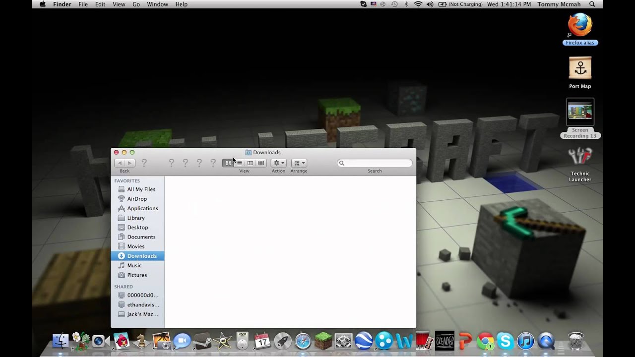Launch Photo Booth red curtain icon
The image size is (635, 357).
point(424,341)
